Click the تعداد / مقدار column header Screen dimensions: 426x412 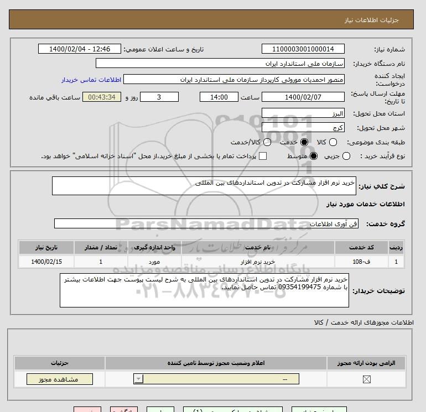coord(101,247)
